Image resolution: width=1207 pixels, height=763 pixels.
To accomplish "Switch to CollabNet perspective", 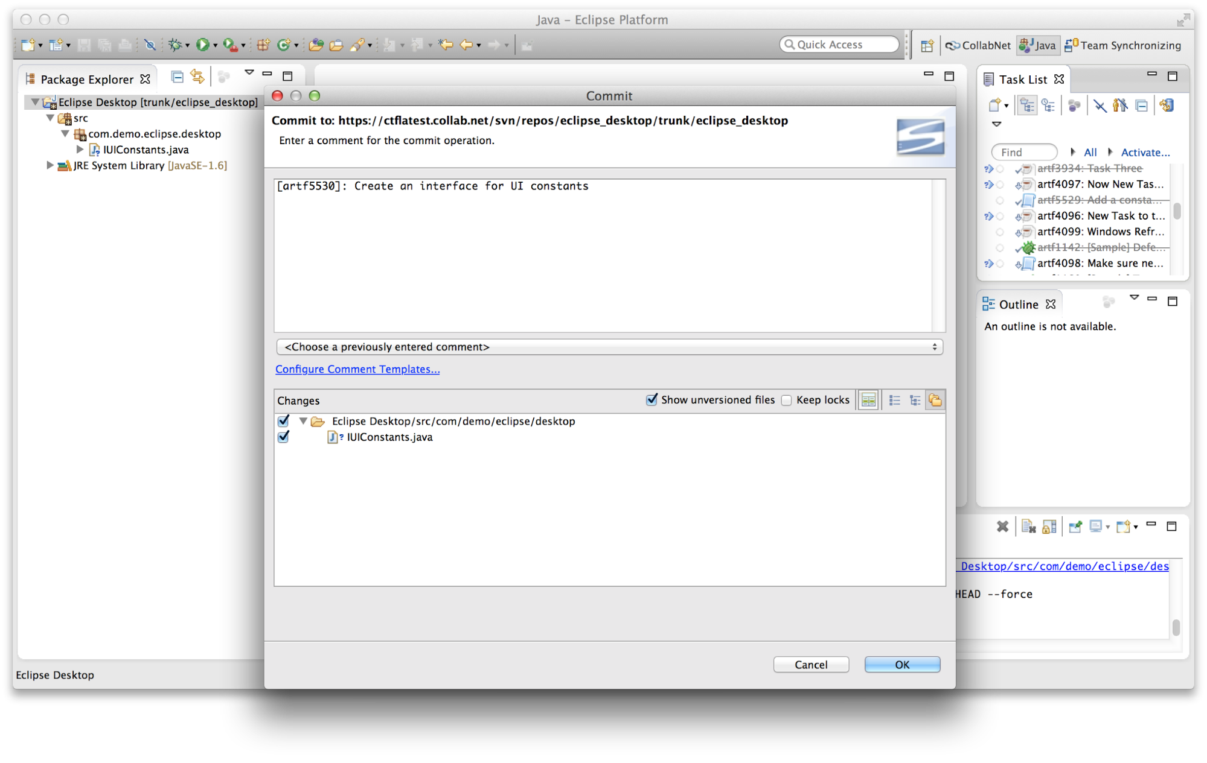I will pos(978,45).
